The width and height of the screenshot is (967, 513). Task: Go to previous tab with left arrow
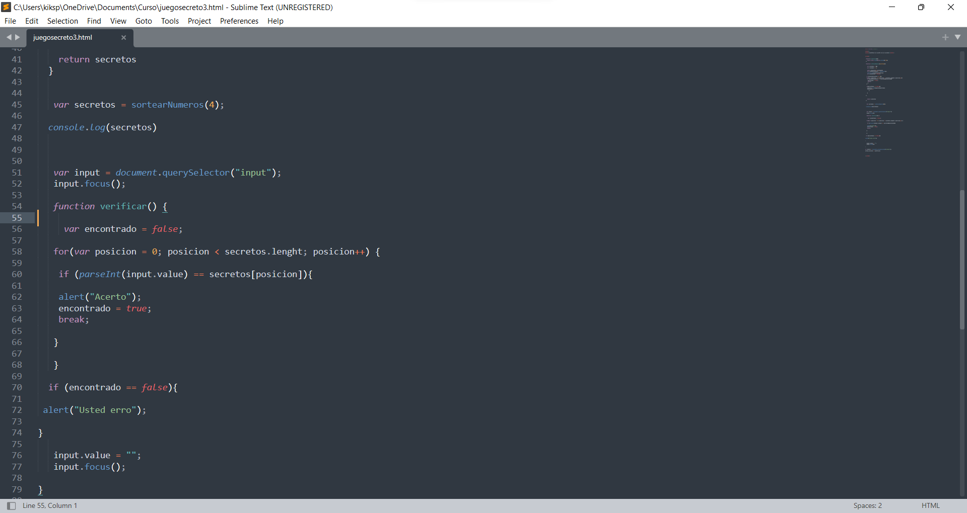pos(9,37)
